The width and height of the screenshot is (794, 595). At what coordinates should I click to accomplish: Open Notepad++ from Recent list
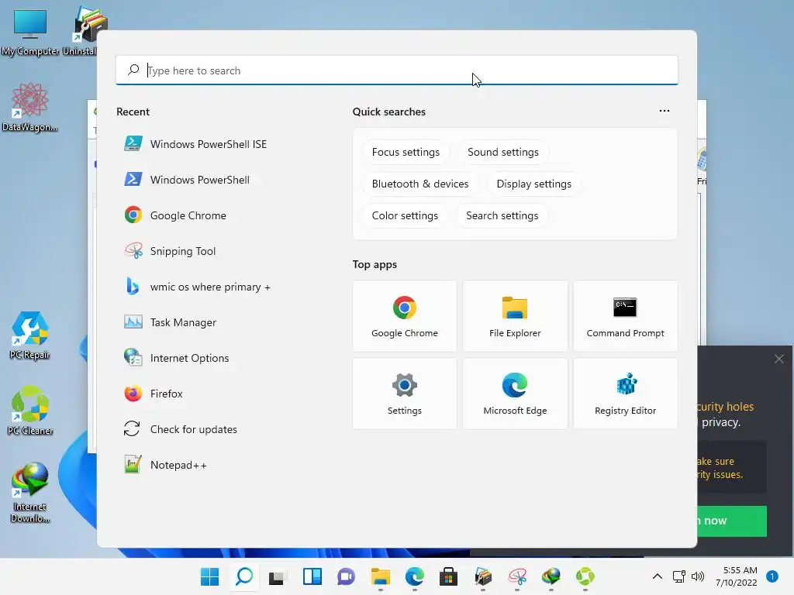pyautogui.click(x=166, y=465)
